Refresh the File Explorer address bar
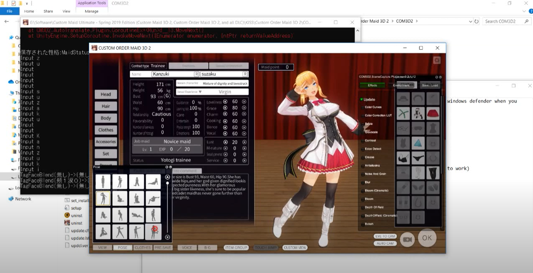Screen dimensions: 533x273 (x=476, y=21)
